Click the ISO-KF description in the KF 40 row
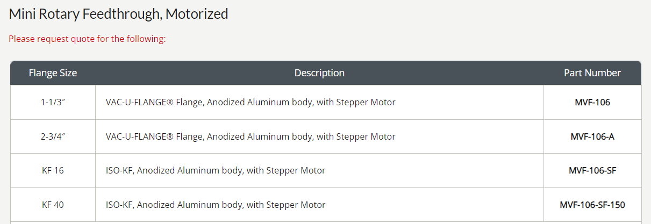This screenshot has width=651, height=224. (216, 205)
